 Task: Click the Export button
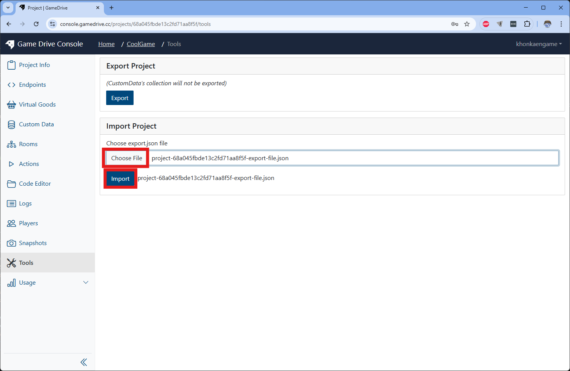tap(119, 98)
